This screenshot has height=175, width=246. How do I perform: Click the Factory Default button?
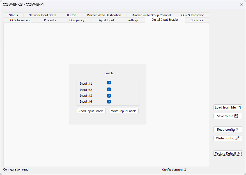[228, 153]
